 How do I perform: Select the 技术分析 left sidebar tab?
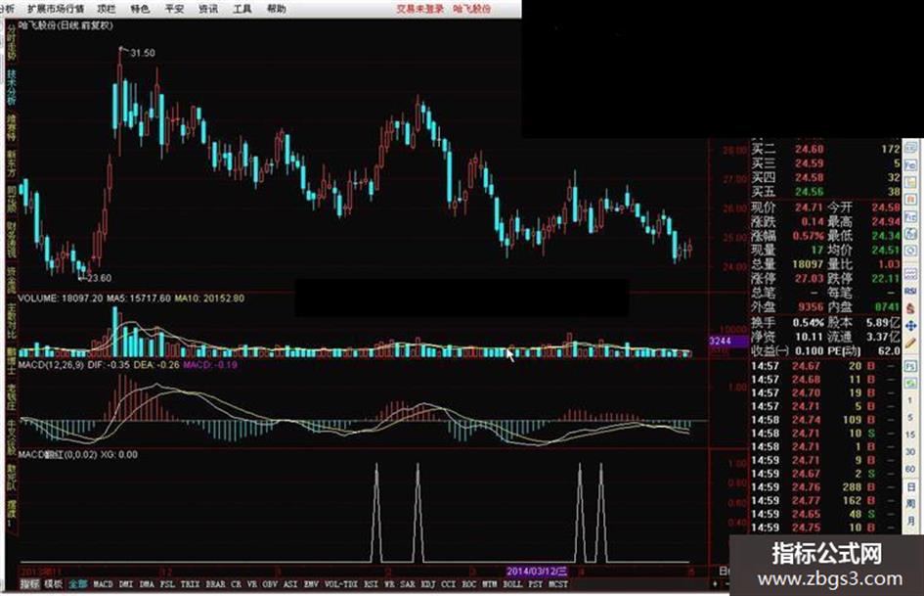click(11, 87)
